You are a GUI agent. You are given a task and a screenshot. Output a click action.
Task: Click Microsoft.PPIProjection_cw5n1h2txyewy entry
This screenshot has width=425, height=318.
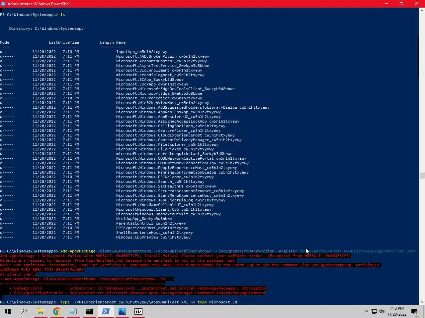point(159,98)
